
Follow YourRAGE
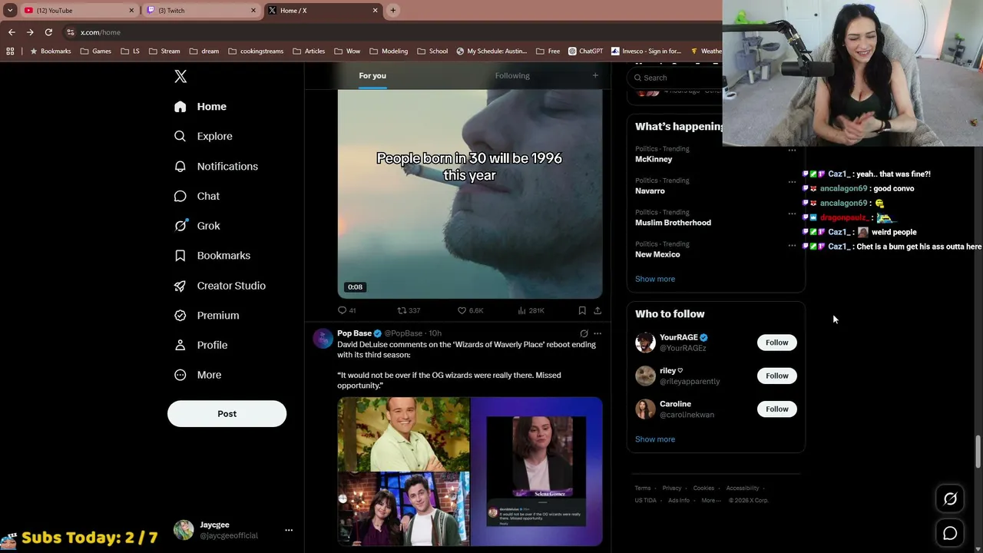(776, 343)
